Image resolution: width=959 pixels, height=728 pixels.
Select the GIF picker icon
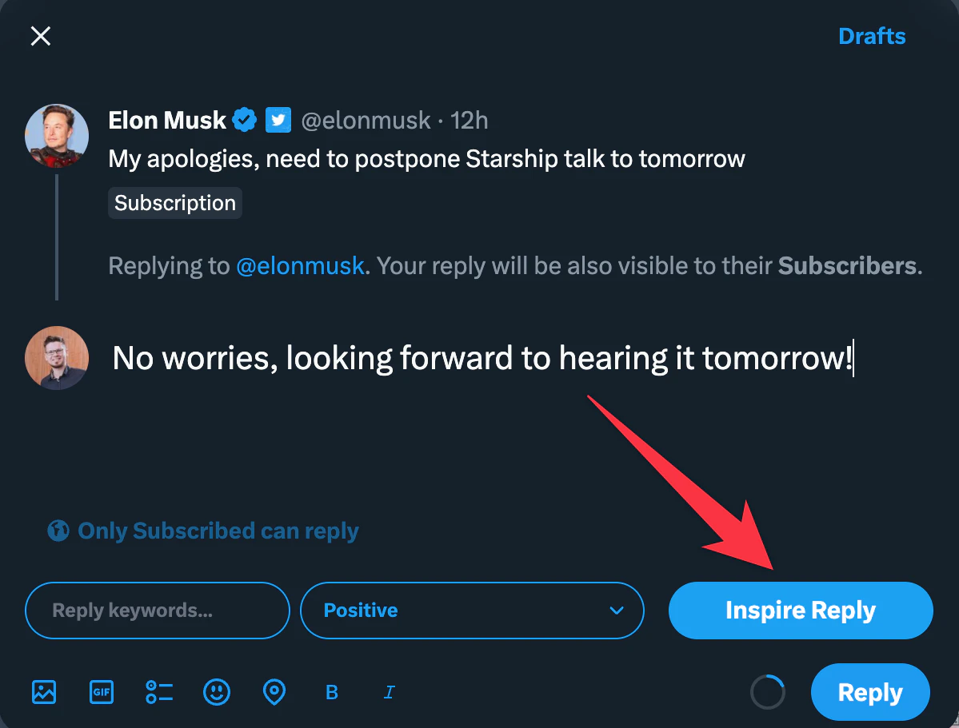(102, 692)
